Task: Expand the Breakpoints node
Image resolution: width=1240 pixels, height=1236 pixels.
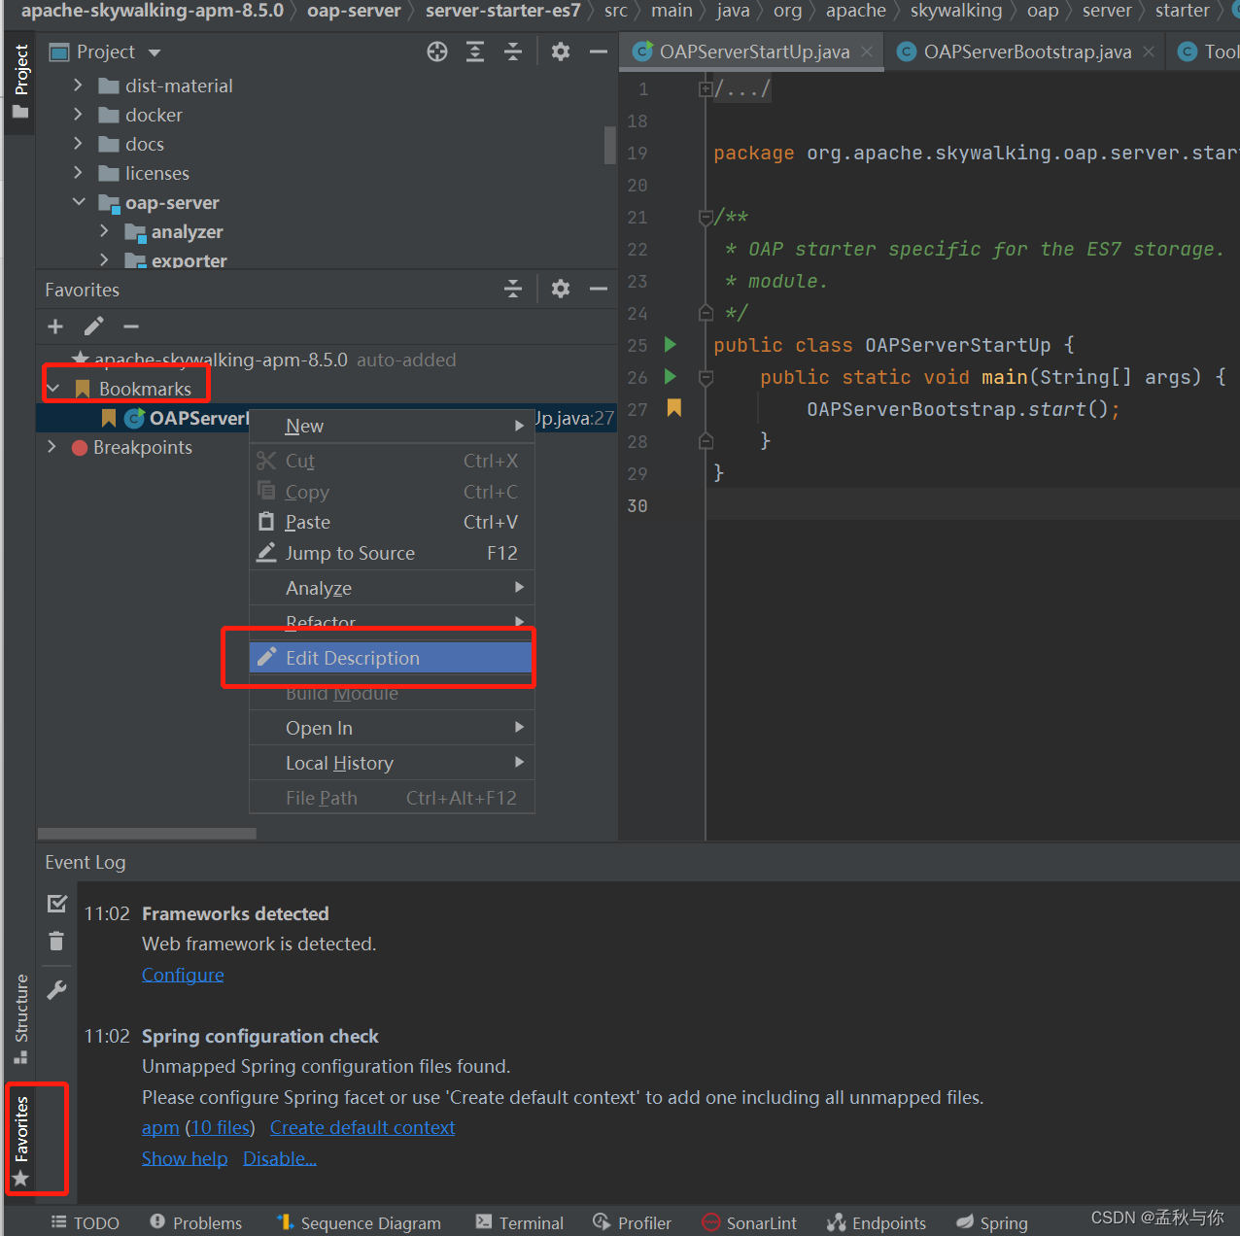Action: click(52, 447)
